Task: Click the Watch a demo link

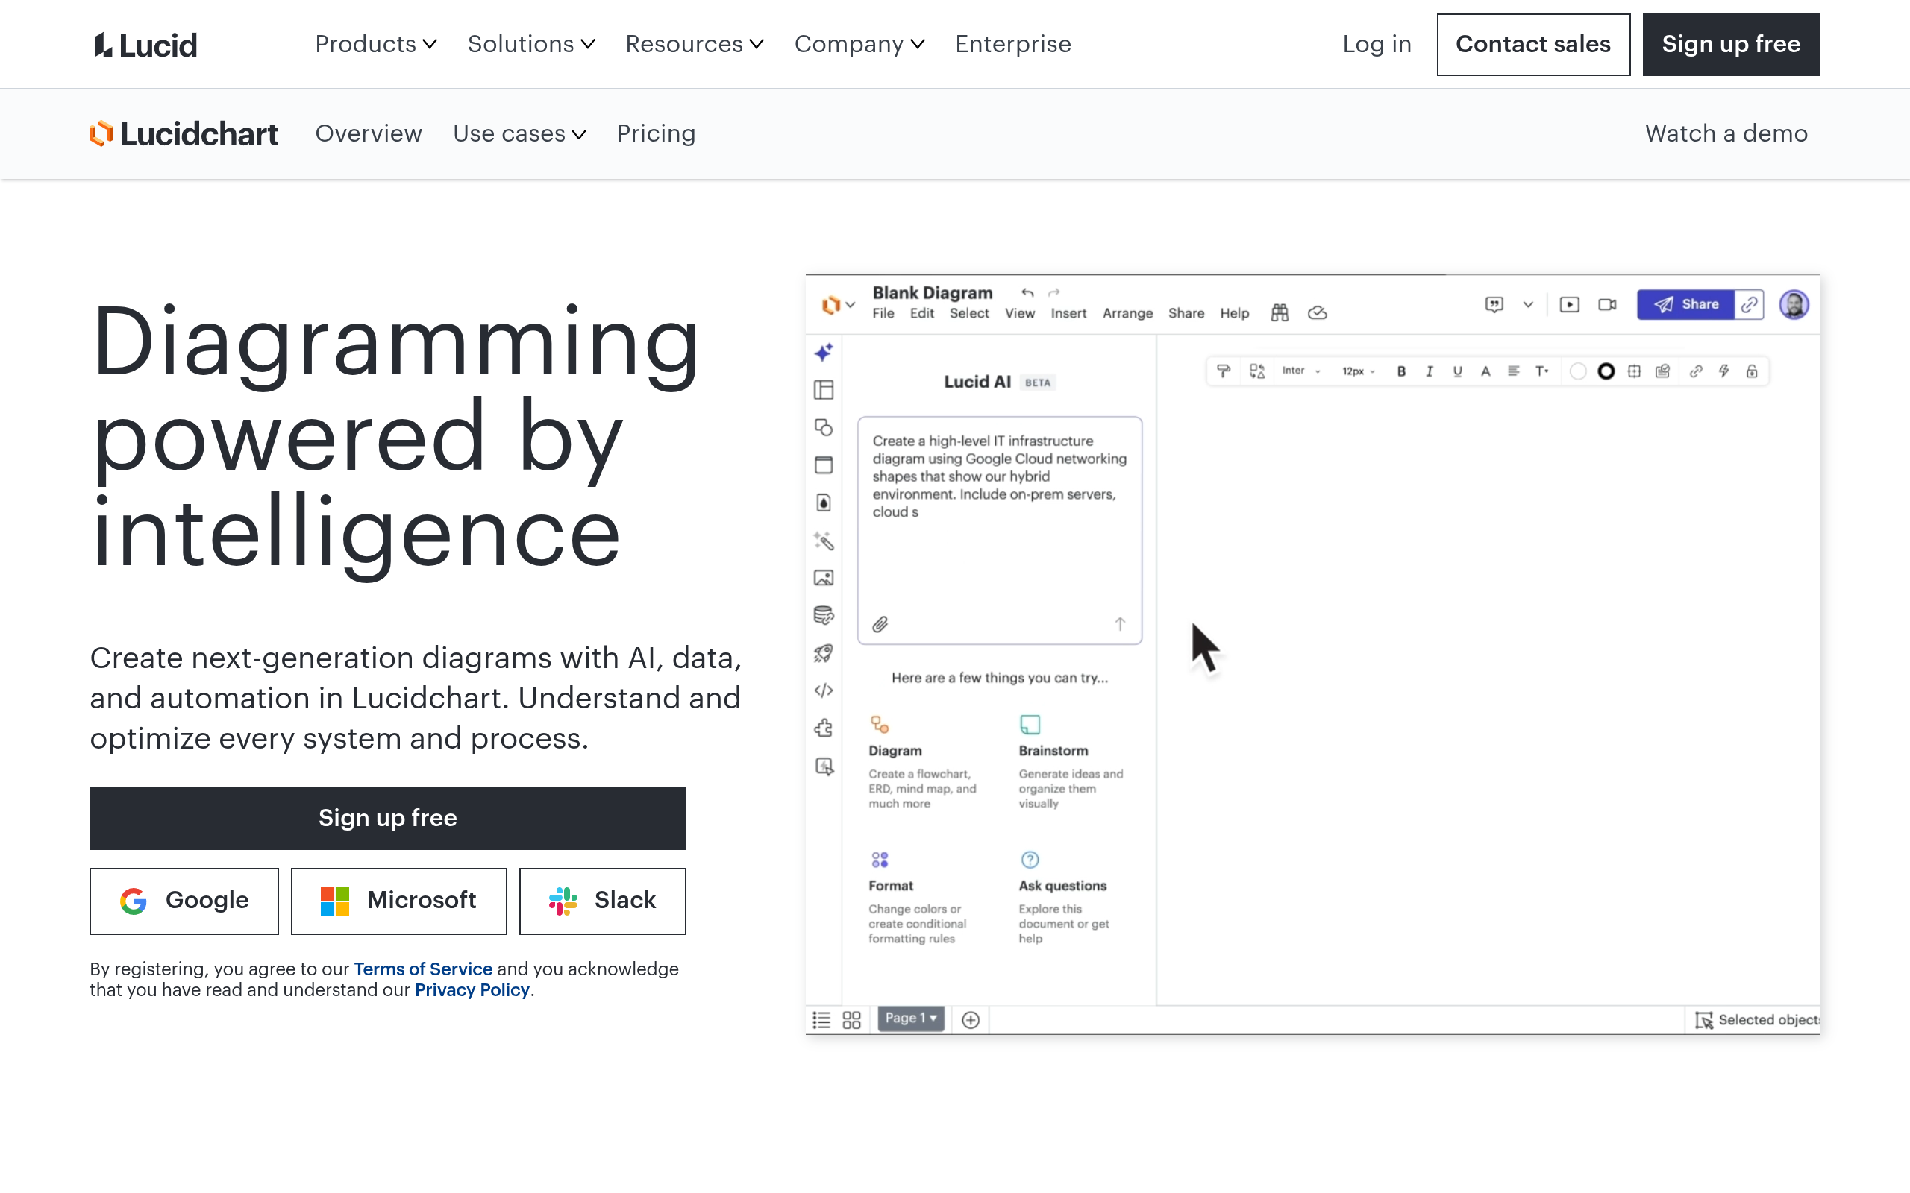Action: tap(1726, 133)
